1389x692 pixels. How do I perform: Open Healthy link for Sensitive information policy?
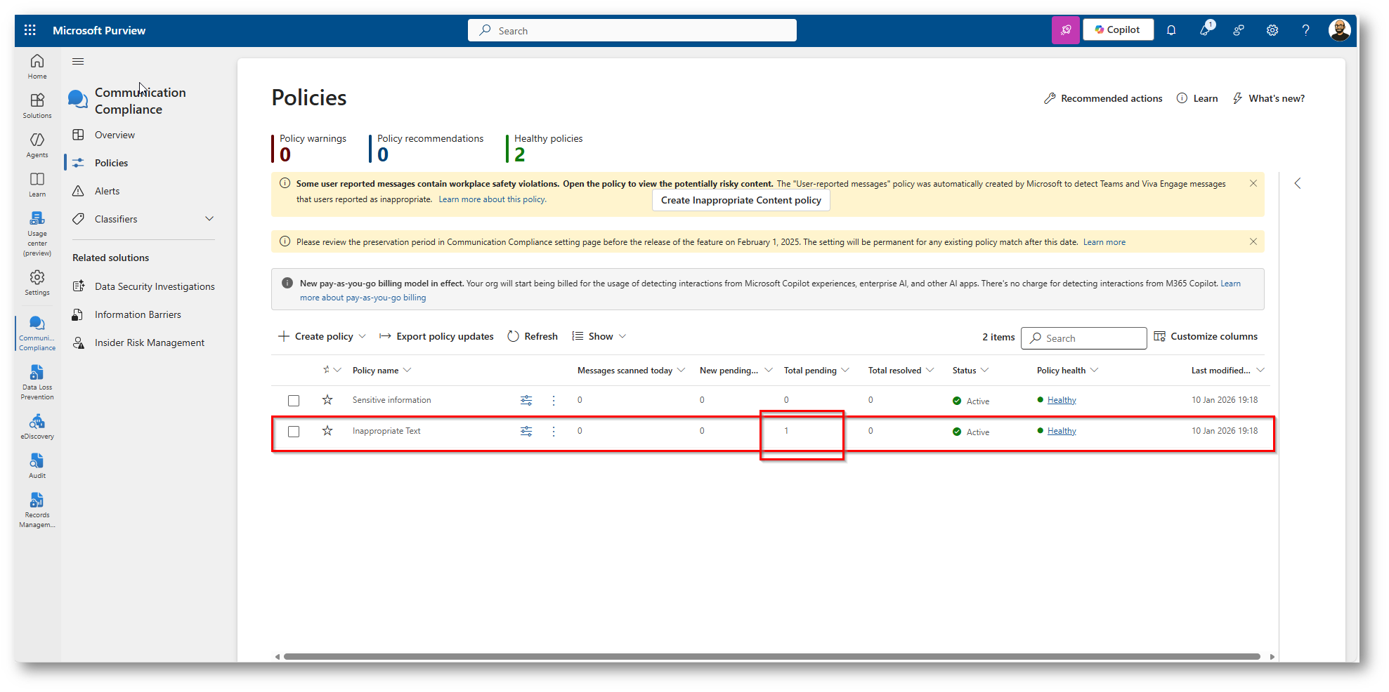pos(1061,400)
